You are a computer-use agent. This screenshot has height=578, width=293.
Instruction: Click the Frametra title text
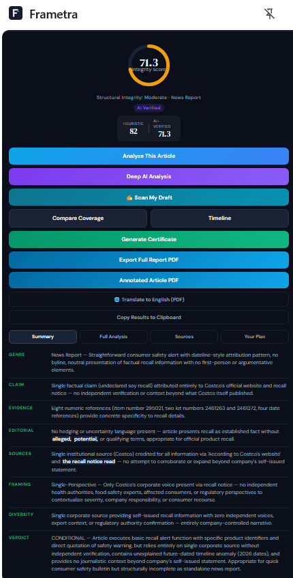[54, 14]
